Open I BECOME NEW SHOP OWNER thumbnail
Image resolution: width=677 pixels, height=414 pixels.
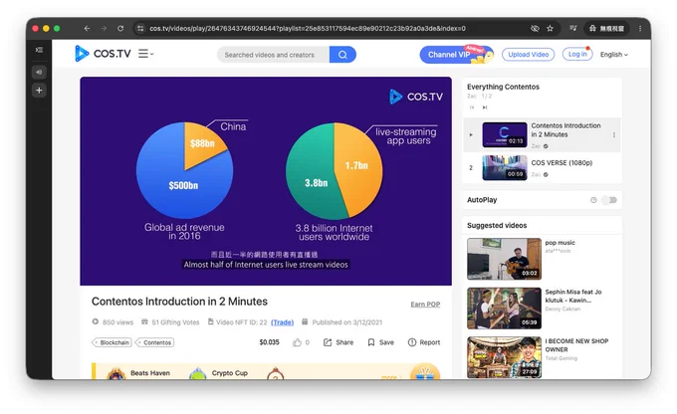(504, 357)
